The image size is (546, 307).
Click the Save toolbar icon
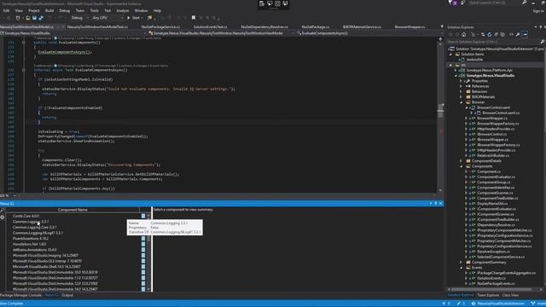coord(34,18)
